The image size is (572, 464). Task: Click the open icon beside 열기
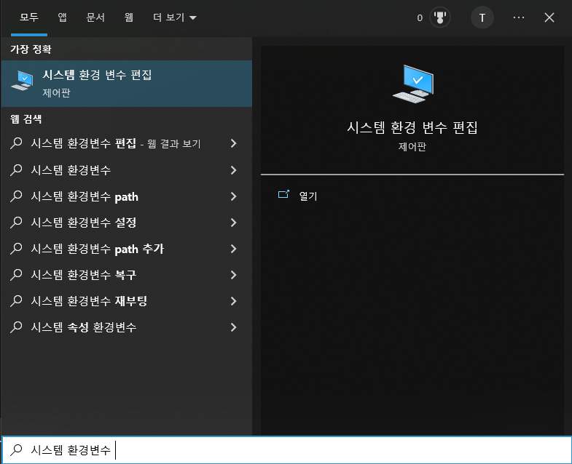pyautogui.click(x=283, y=194)
